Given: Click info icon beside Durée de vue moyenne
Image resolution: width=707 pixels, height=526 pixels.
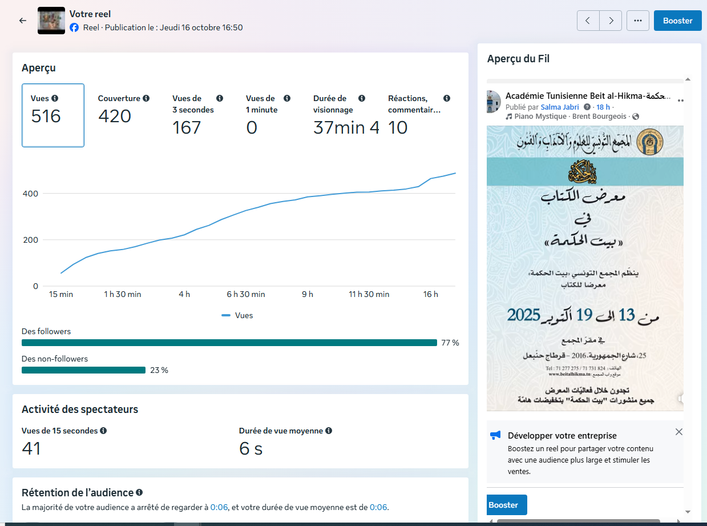Looking at the screenshot, I should pos(329,431).
